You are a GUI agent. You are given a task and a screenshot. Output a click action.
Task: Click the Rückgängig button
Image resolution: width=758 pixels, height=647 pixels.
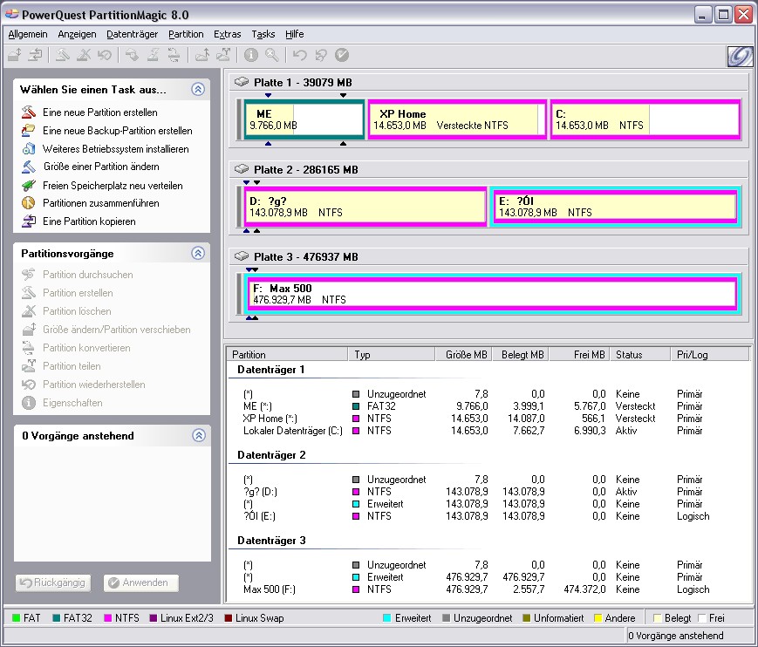click(53, 582)
